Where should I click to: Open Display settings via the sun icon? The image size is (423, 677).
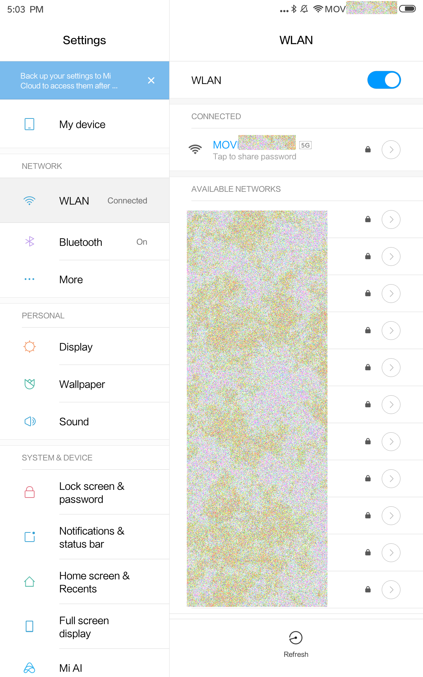30,347
